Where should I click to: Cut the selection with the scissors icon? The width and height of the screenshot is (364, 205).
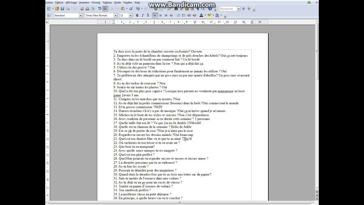pyautogui.click(x=112, y=9)
